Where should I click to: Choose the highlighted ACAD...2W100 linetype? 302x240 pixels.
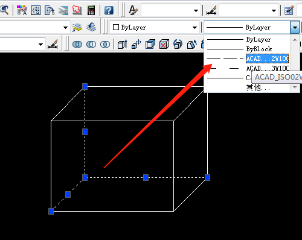pos(248,58)
